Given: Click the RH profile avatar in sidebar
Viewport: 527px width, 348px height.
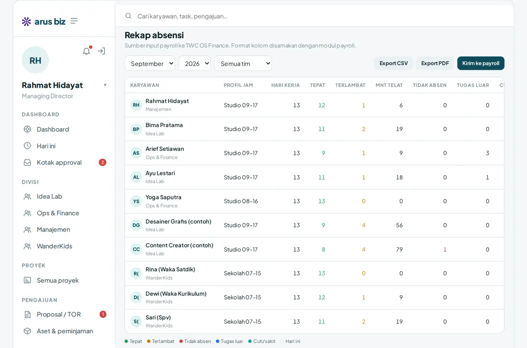Looking at the screenshot, I should pyautogui.click(x=35, y=60).
